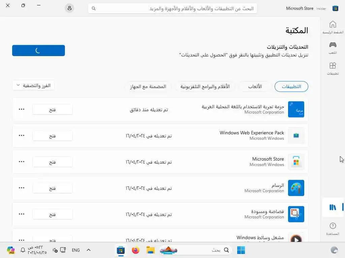Open the Paint app from the library

pos(52,188)
